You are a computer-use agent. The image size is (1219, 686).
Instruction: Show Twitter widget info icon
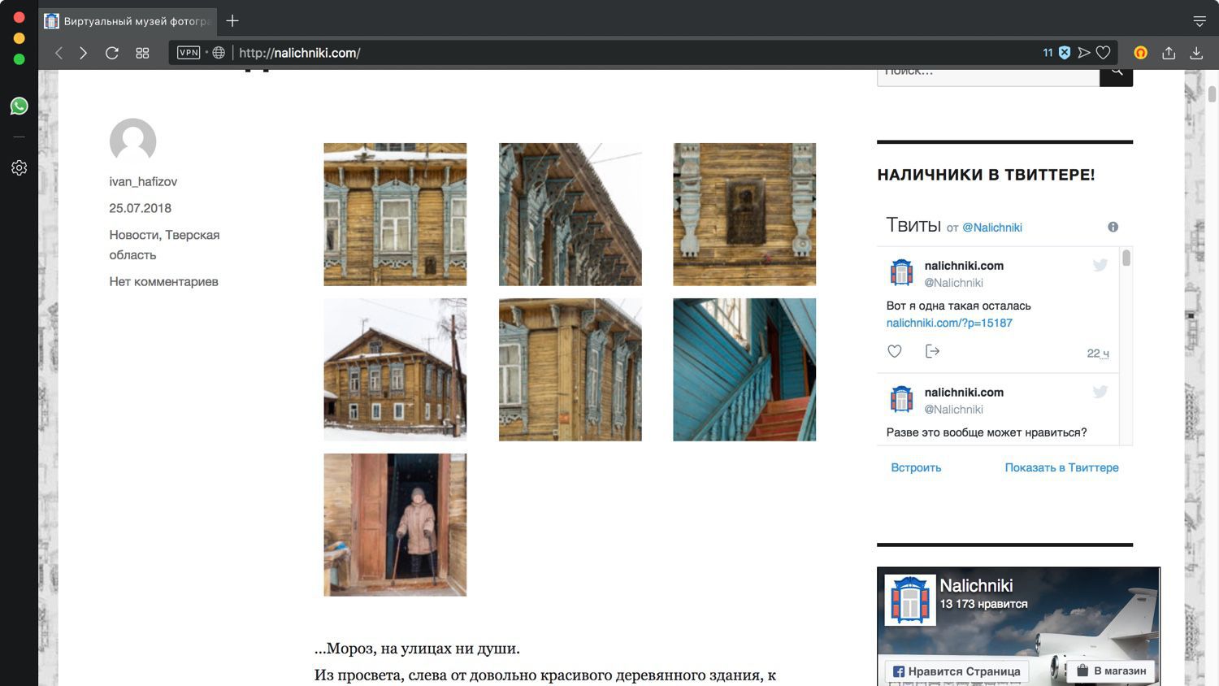tap(1113, 227)
